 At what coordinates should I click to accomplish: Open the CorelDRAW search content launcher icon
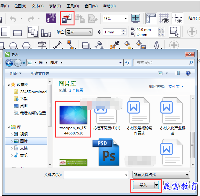51,18
